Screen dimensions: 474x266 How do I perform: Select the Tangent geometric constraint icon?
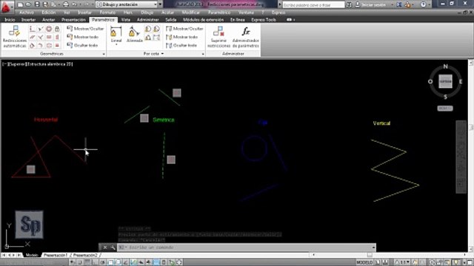33,46
